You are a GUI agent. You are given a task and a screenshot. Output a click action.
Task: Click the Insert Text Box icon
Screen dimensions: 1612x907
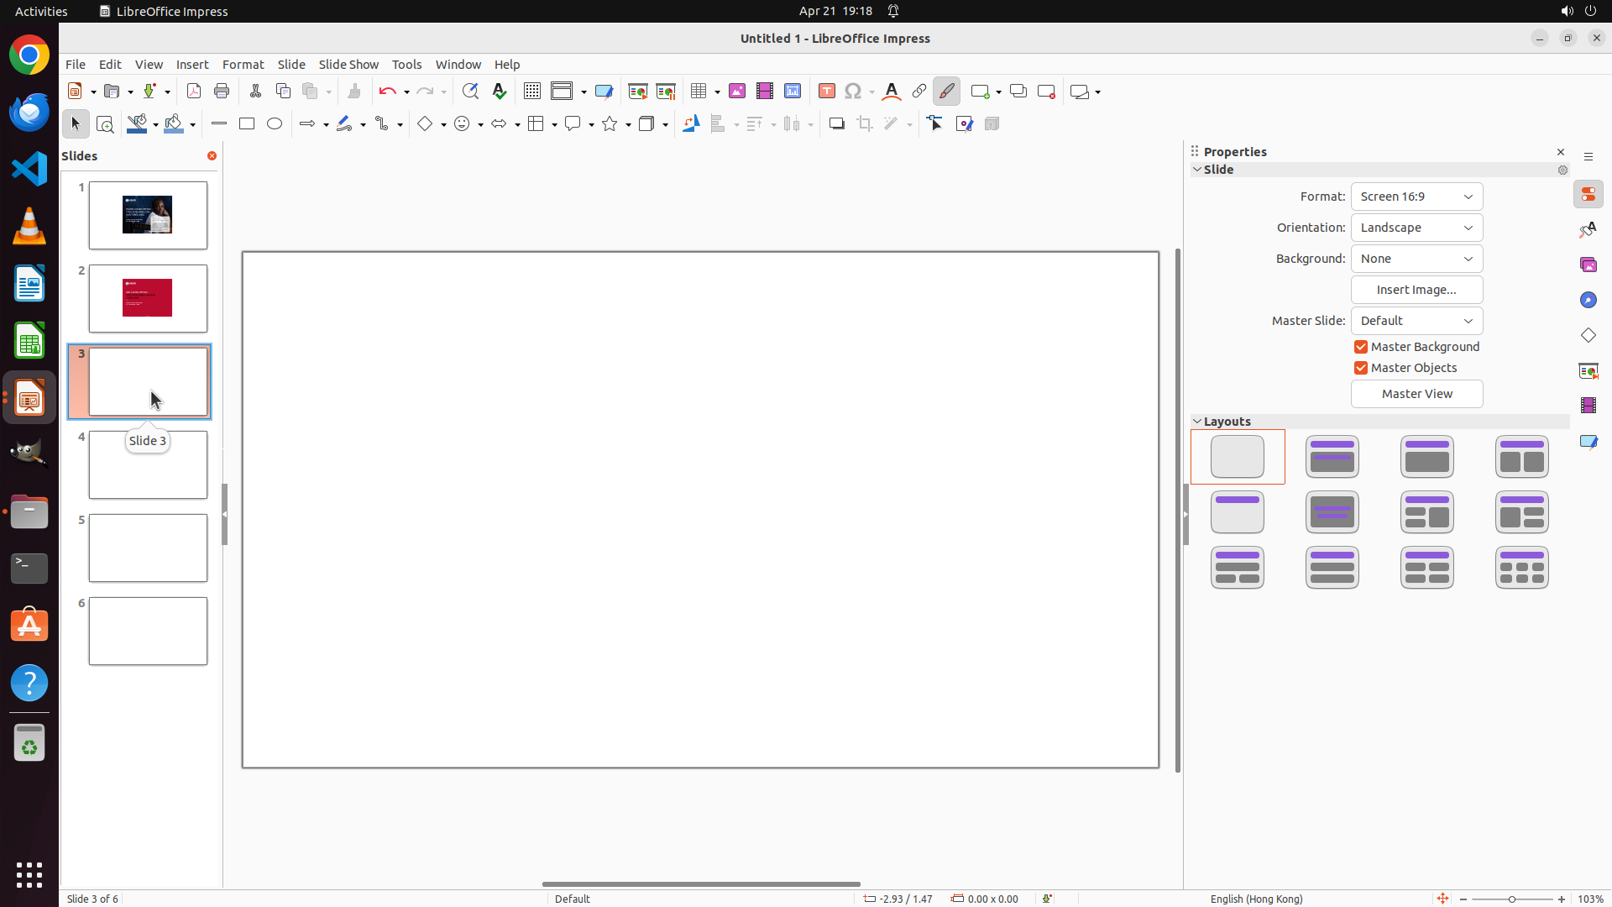coord(827,92)
